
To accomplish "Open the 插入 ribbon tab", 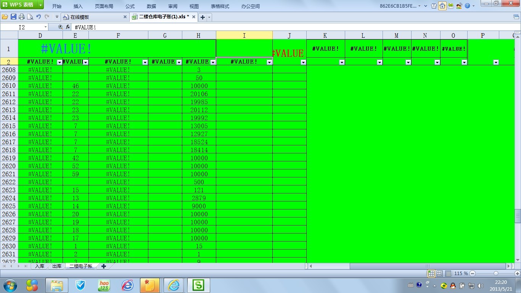I will 78,6.
